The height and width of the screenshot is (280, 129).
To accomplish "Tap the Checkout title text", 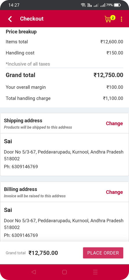I will coord(32,19).
